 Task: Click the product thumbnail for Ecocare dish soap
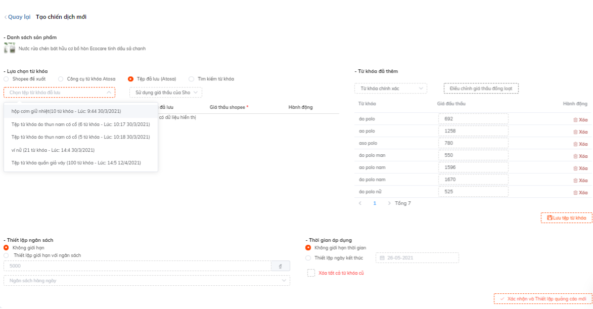(10, 48)
